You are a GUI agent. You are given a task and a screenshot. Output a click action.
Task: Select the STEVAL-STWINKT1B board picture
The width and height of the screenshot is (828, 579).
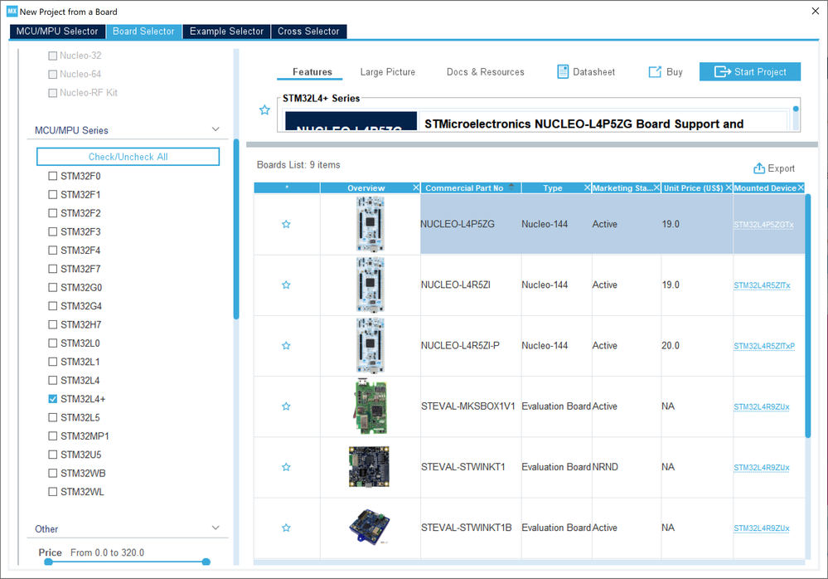pos(370,526)
